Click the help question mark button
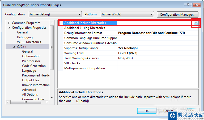The height and width of the screenshot is (120, 204). point(188,5)
